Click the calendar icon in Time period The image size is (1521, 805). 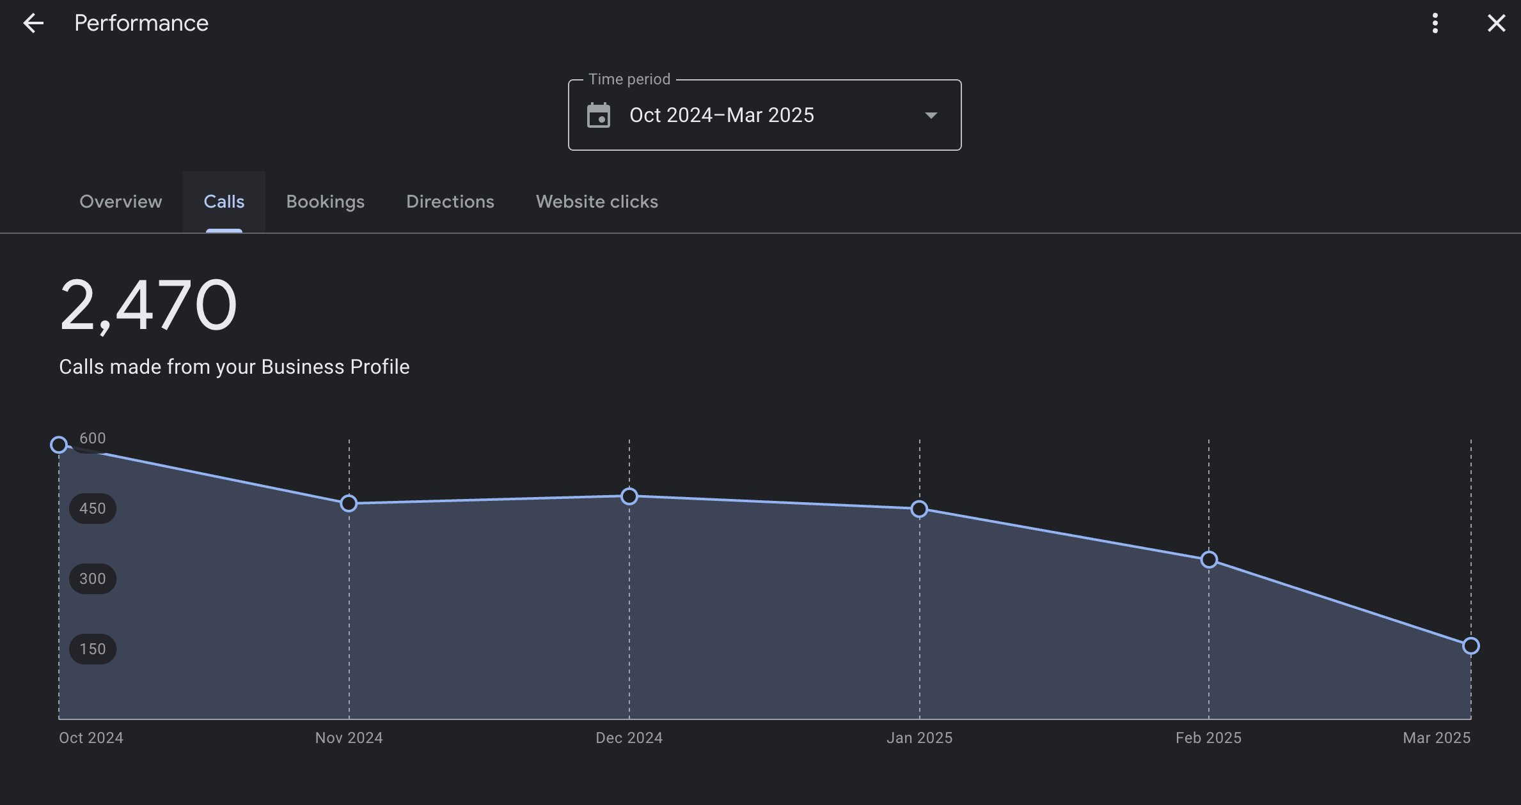click(599, 116)
